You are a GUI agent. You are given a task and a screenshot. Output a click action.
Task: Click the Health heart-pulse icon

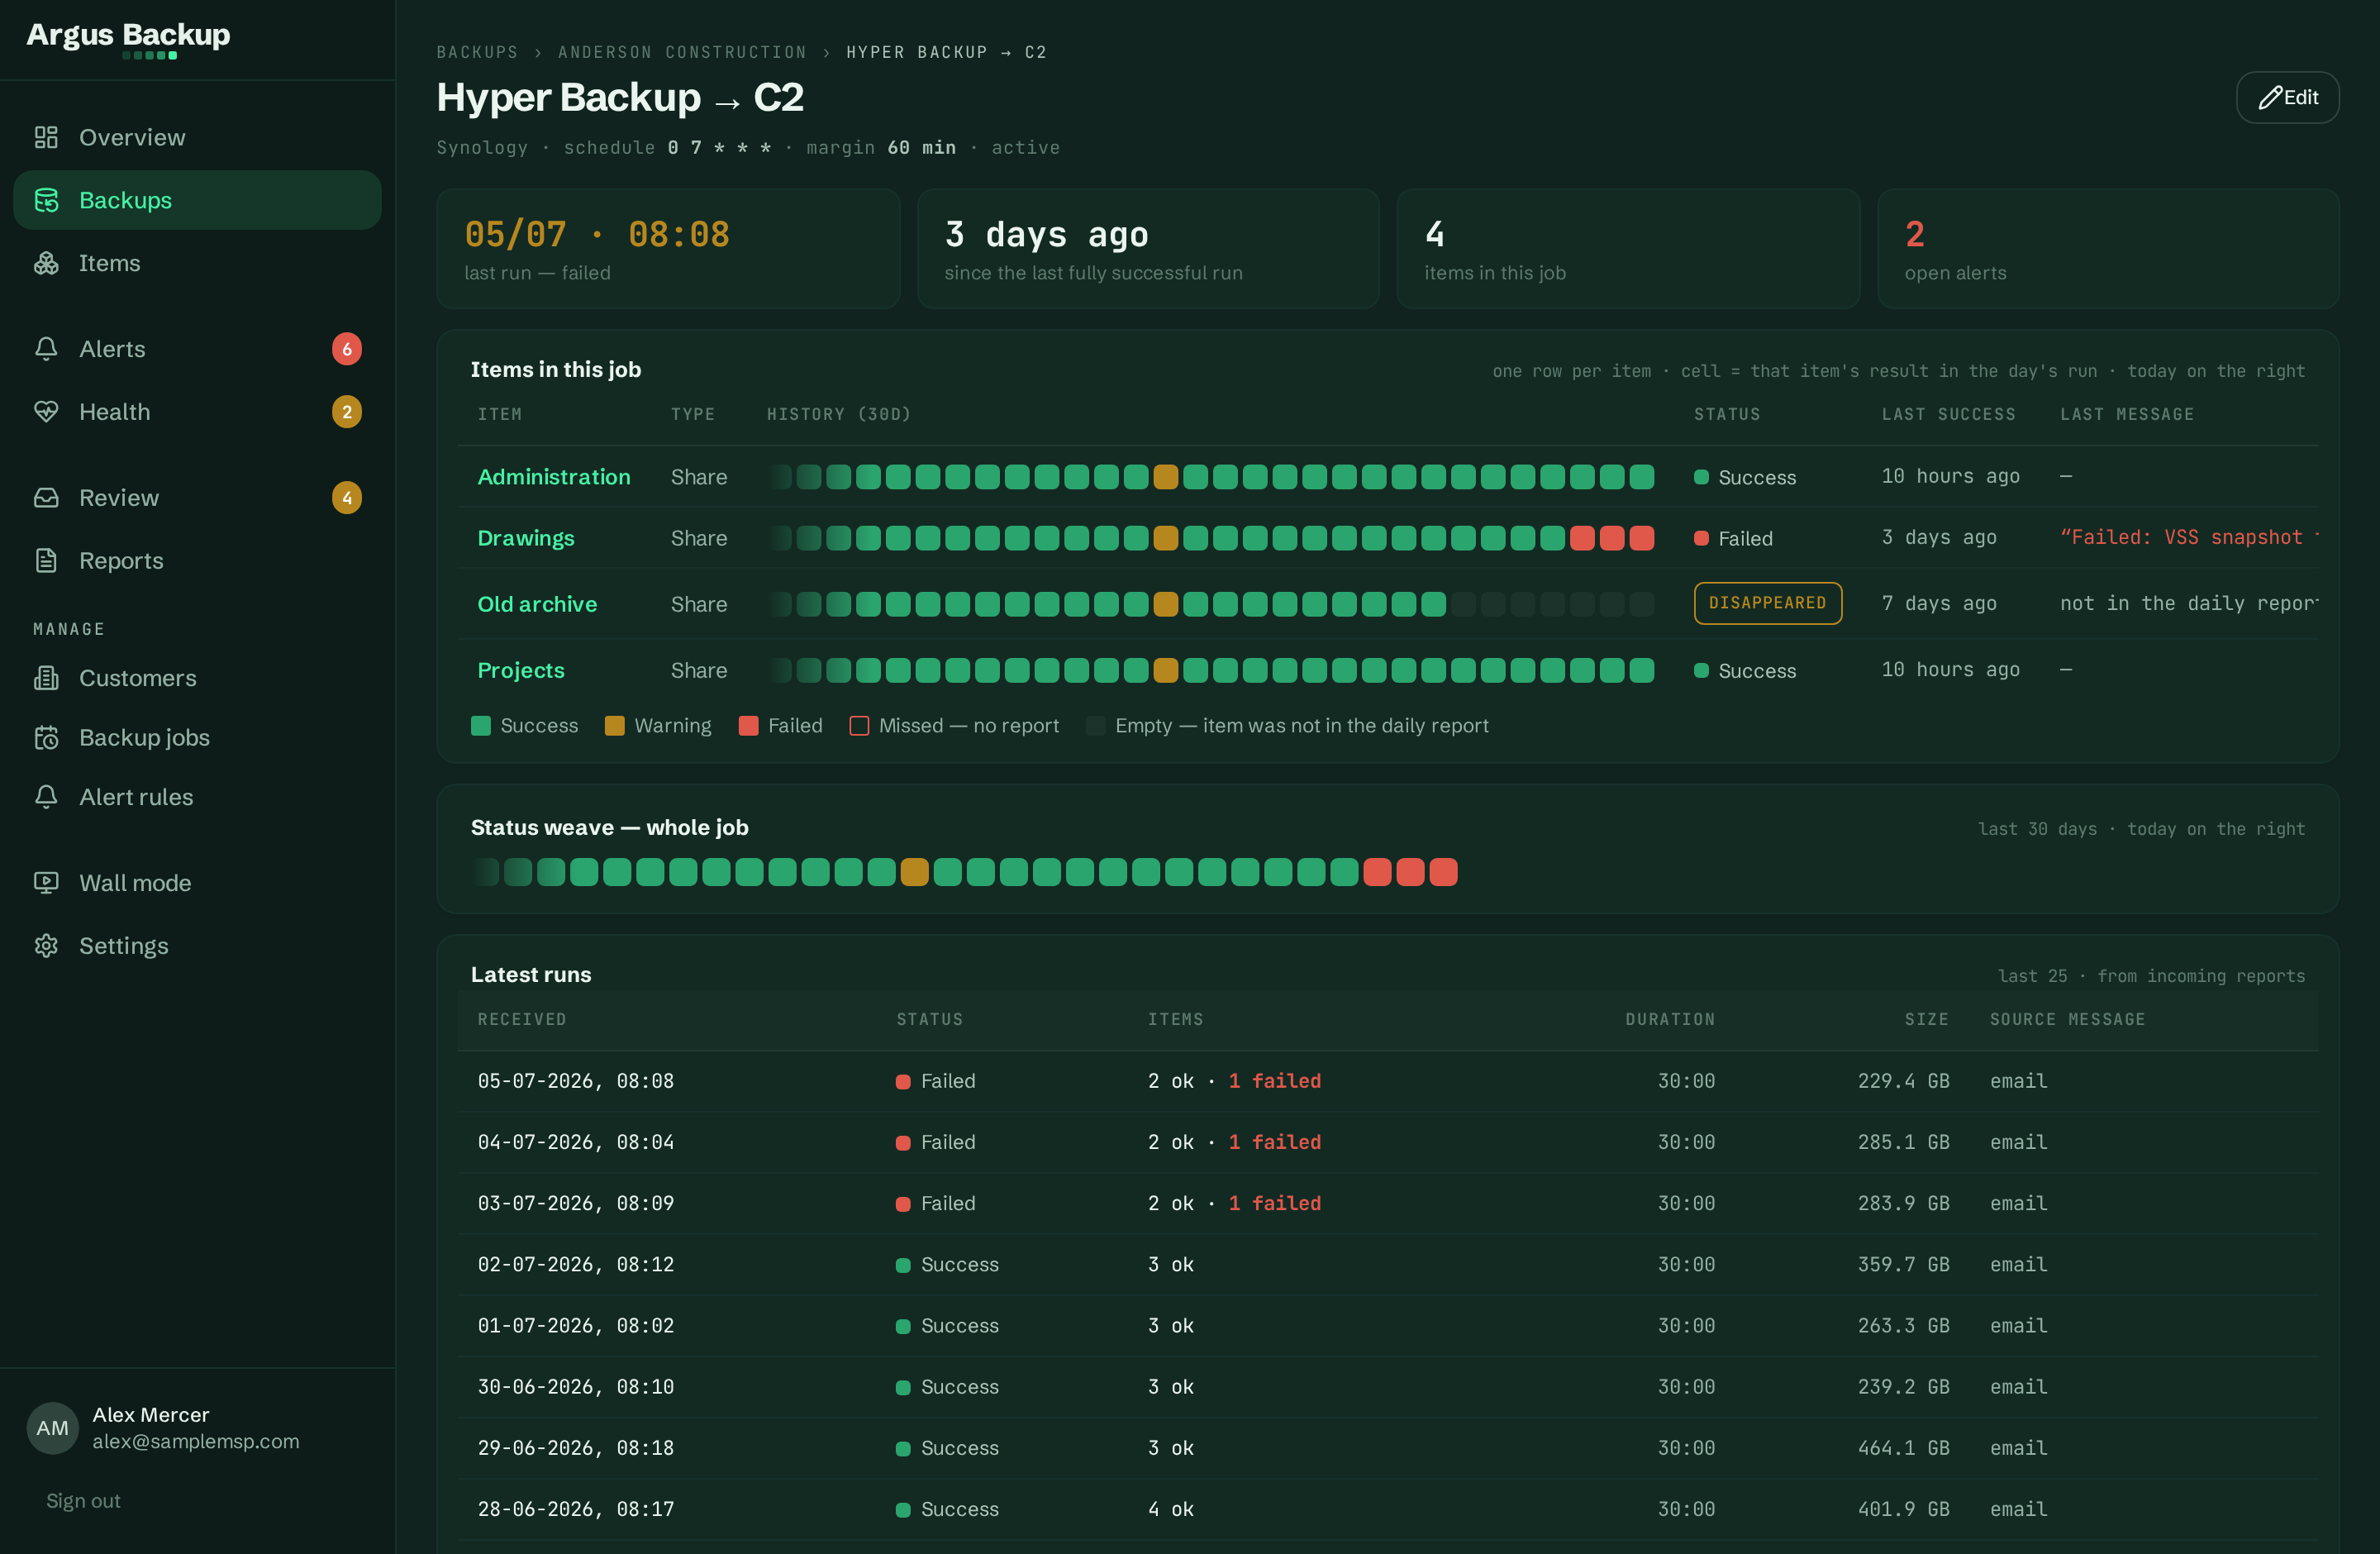point(46,412)
